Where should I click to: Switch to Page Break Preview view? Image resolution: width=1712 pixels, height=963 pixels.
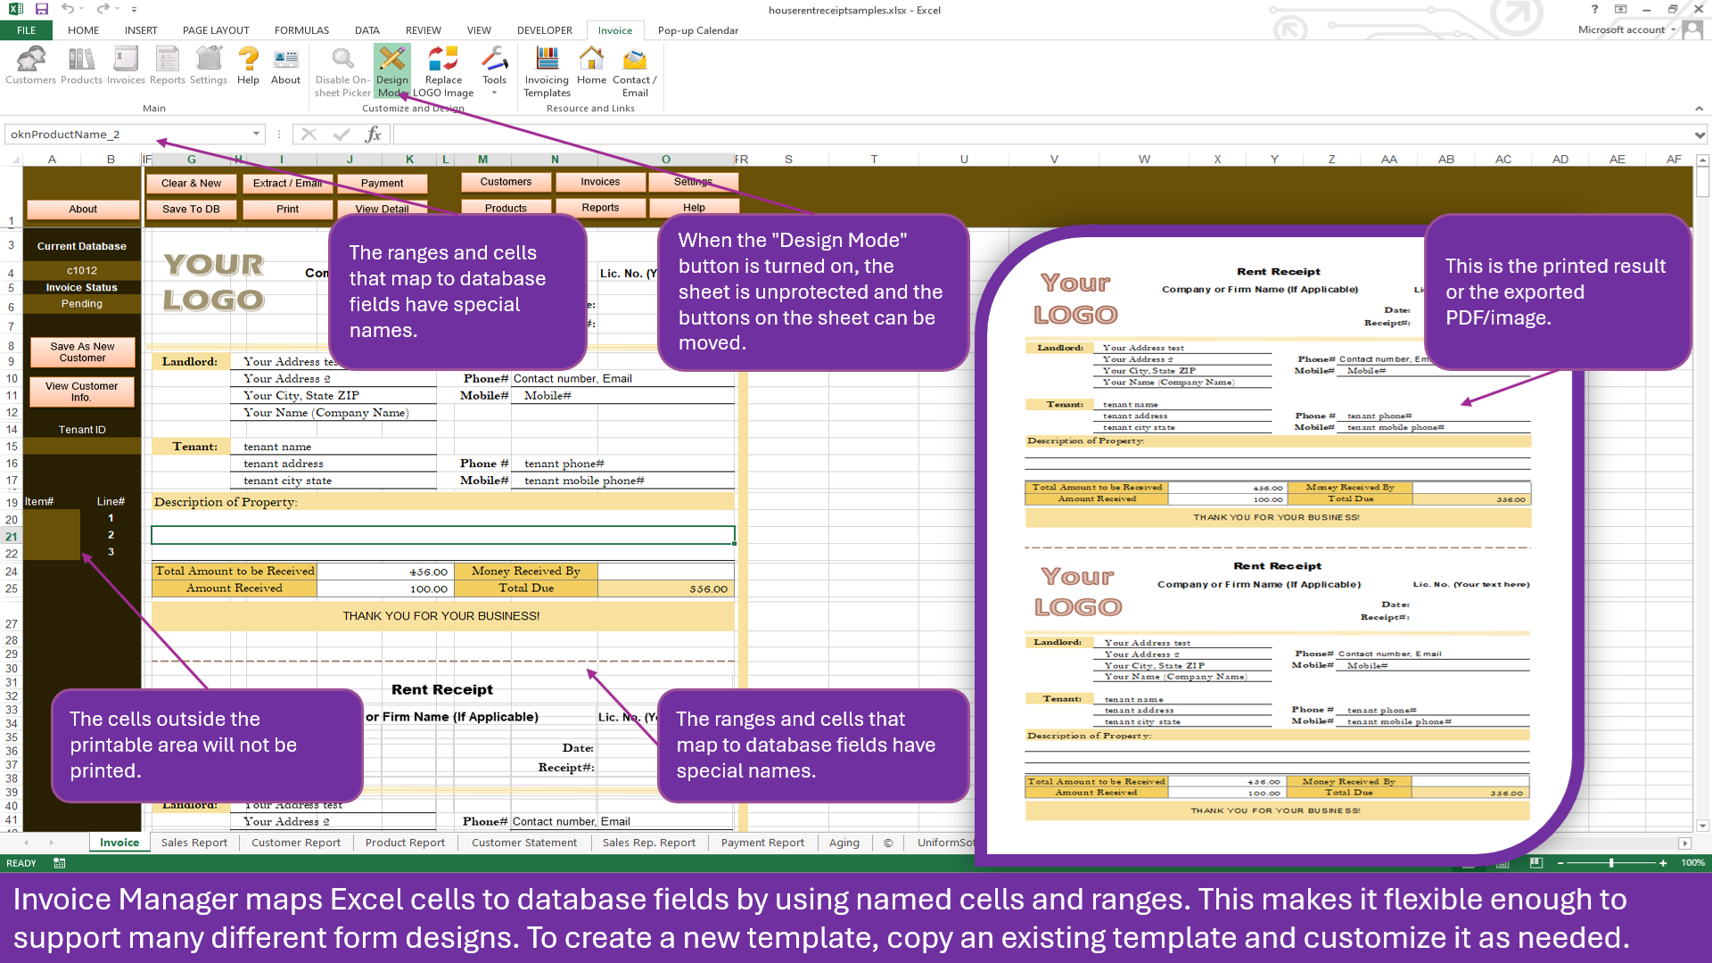tap(1535, 863)
